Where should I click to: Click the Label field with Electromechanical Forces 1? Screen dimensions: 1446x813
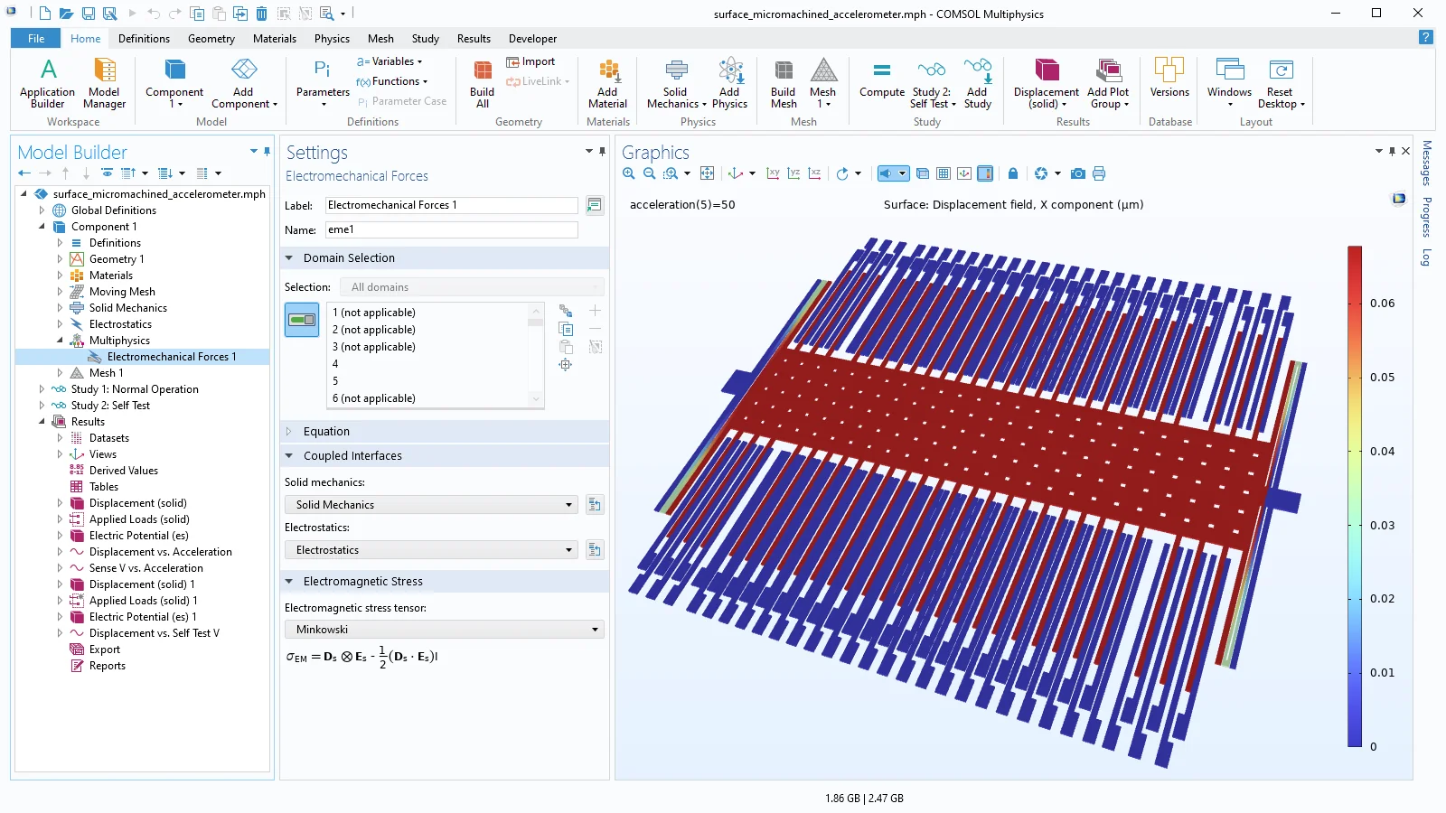(451, 205)
